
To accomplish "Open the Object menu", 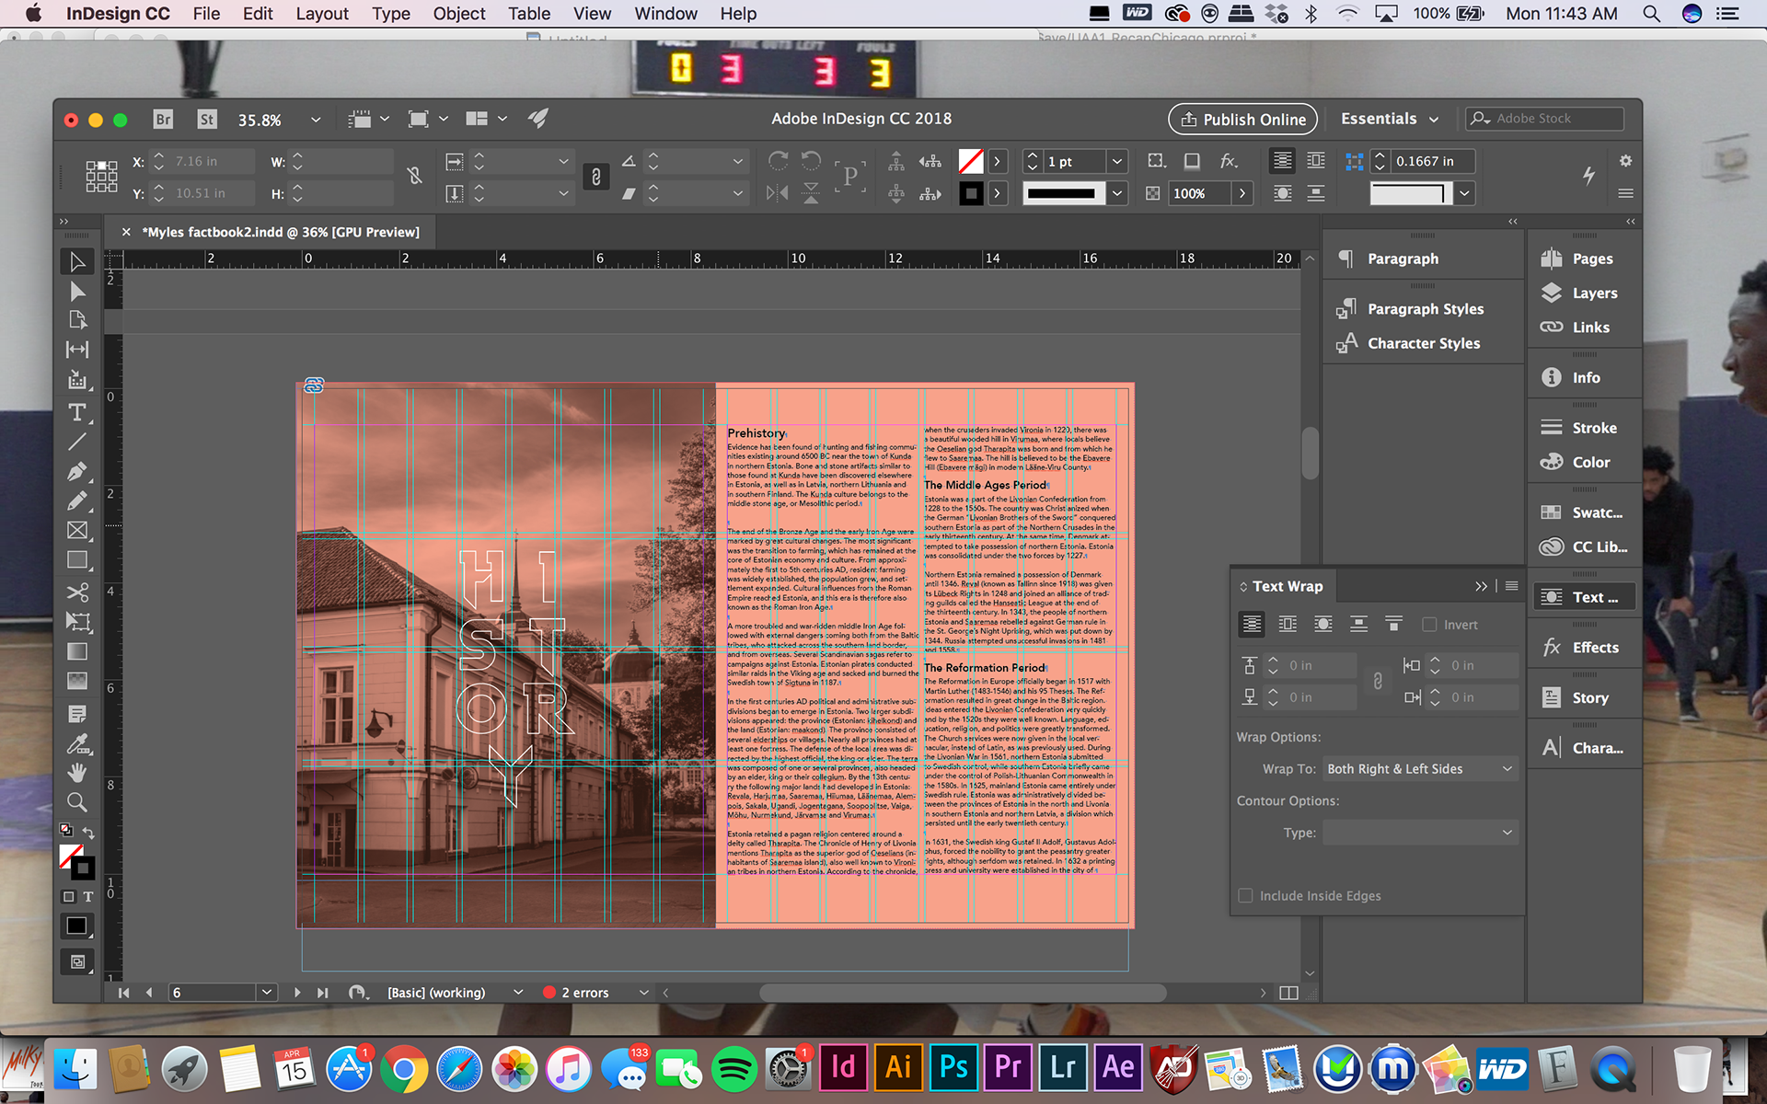I will coord(458,14).
